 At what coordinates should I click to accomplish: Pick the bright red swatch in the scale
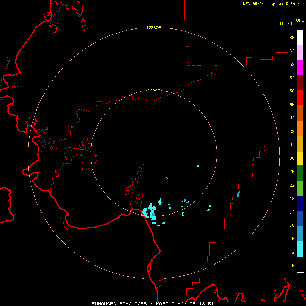pyautogui.click(x=300, y=98)
